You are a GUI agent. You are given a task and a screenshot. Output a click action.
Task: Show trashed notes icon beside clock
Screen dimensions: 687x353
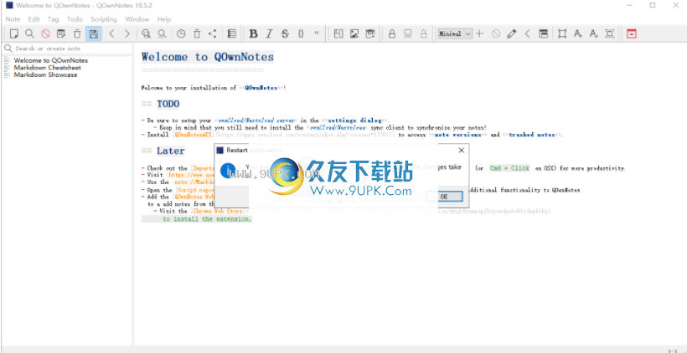pyautogui.click(x=197, y=33)
